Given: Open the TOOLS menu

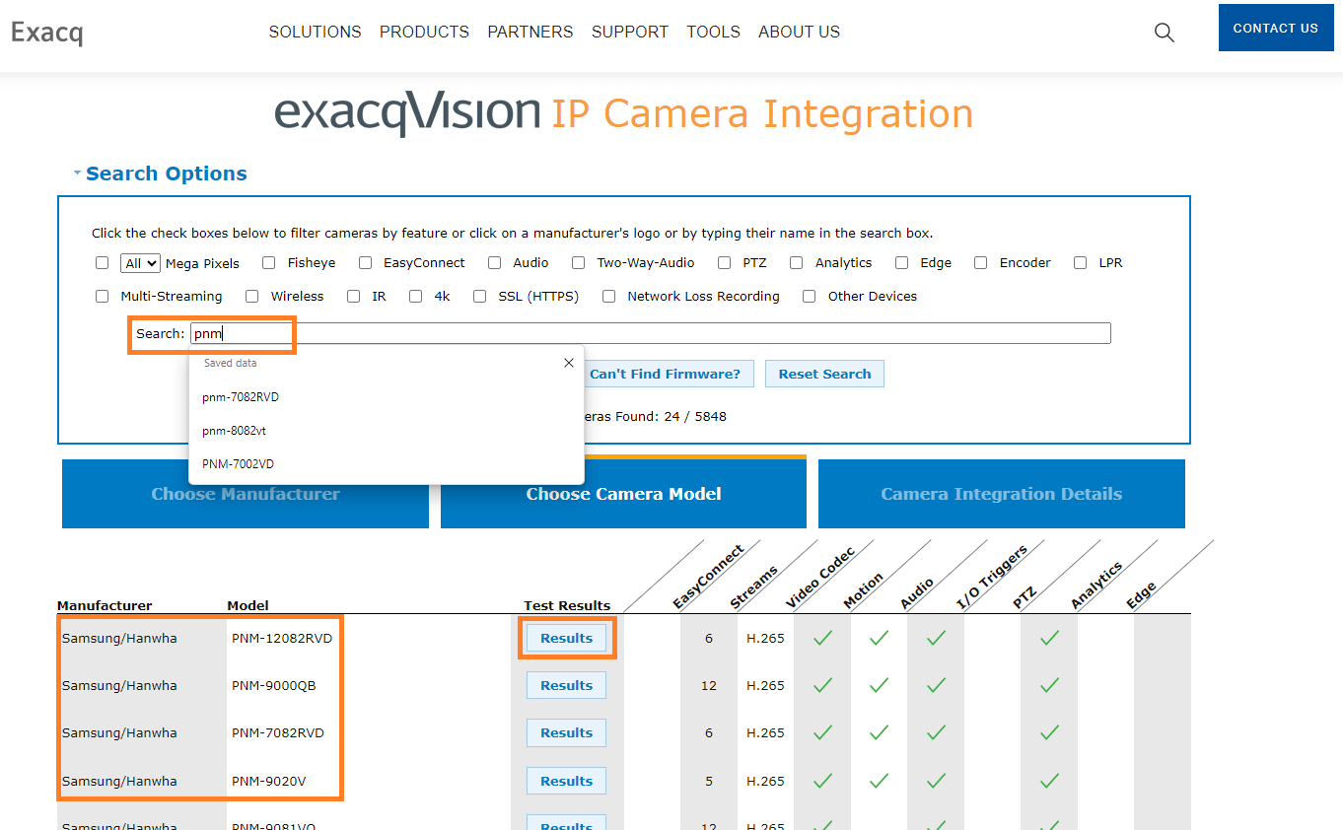Looking at the screenshot, I should 714,33.
